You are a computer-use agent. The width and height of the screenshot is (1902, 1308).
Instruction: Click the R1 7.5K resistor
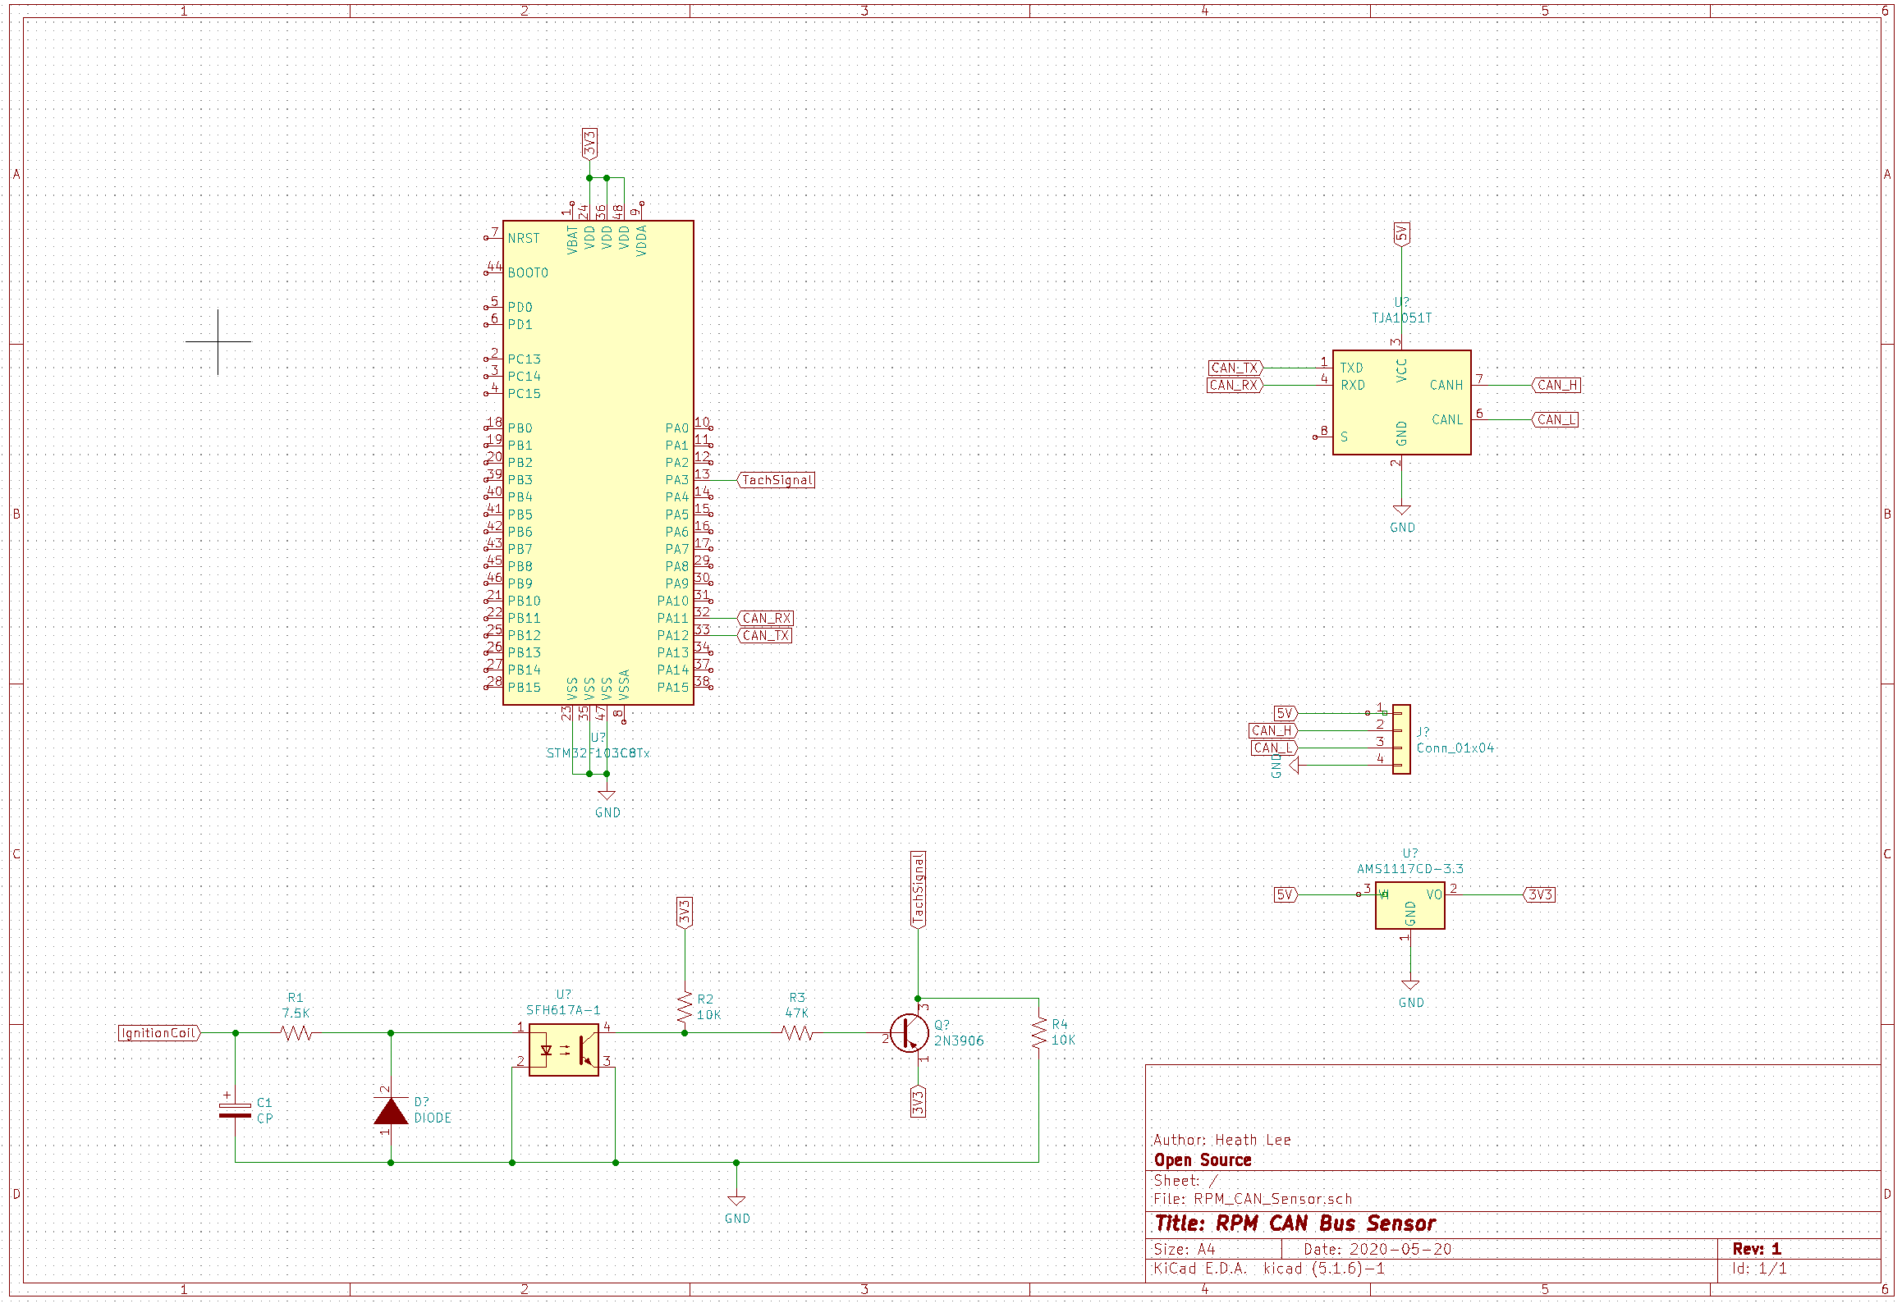click(296, 1033)
